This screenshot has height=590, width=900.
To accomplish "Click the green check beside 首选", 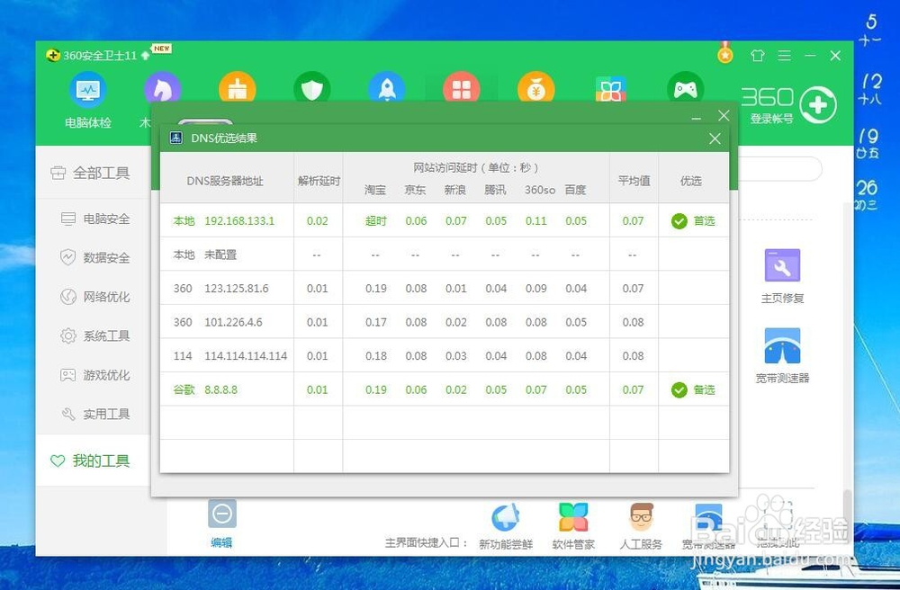I will point(679,220).
